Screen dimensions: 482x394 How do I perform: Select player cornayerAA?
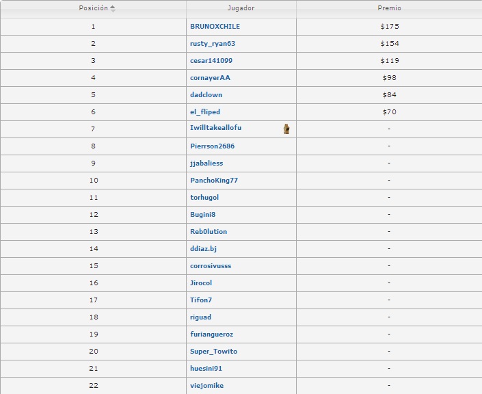click(x=210, y=78)
